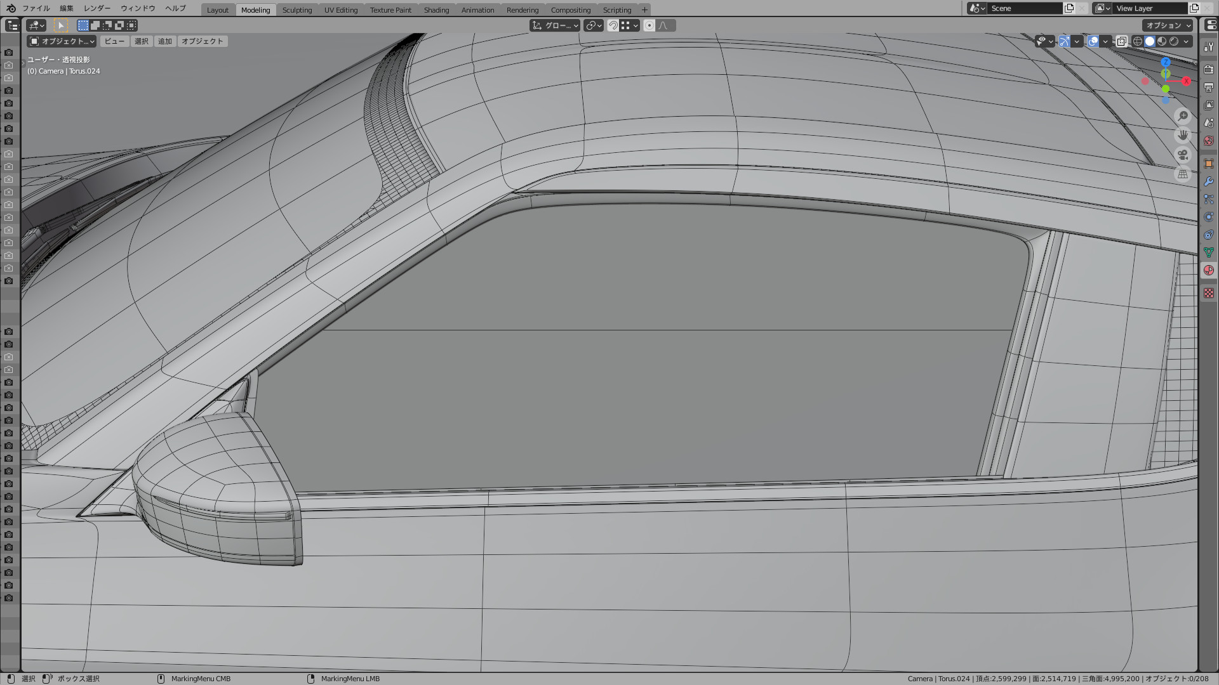Open the Blender logo menu
The width and height of the screenshot is (1219, 685).
click(11, 8)
